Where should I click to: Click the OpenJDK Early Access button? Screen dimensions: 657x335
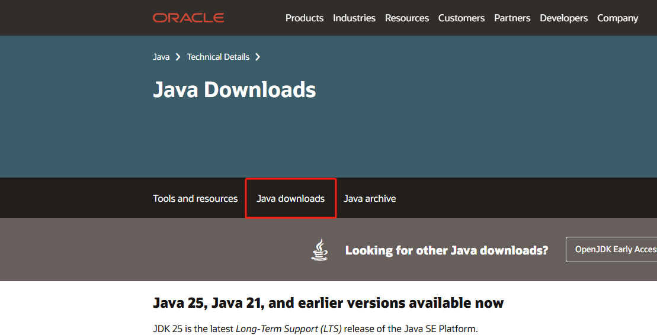tap(611, 250)
